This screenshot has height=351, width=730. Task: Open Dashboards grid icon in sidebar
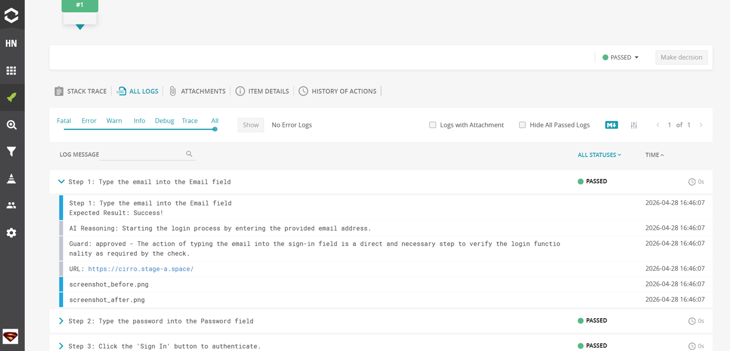click(x=11, y=71)
